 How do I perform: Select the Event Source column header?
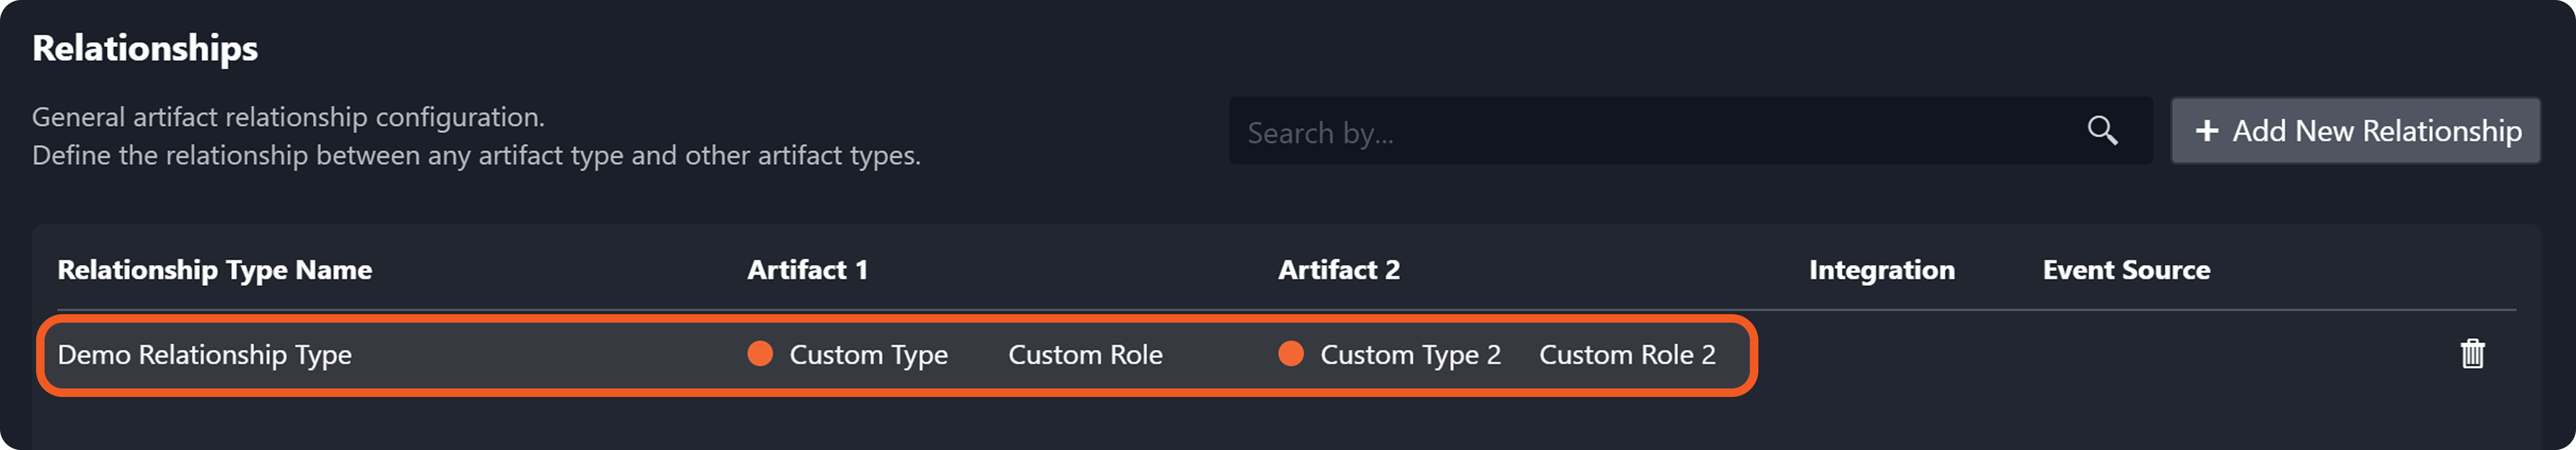click(2126, 270)
